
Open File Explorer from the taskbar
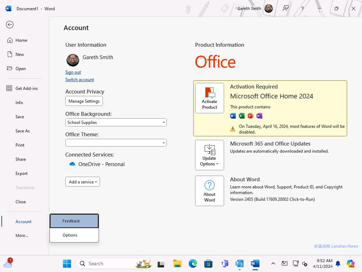(x=177, y=263)
